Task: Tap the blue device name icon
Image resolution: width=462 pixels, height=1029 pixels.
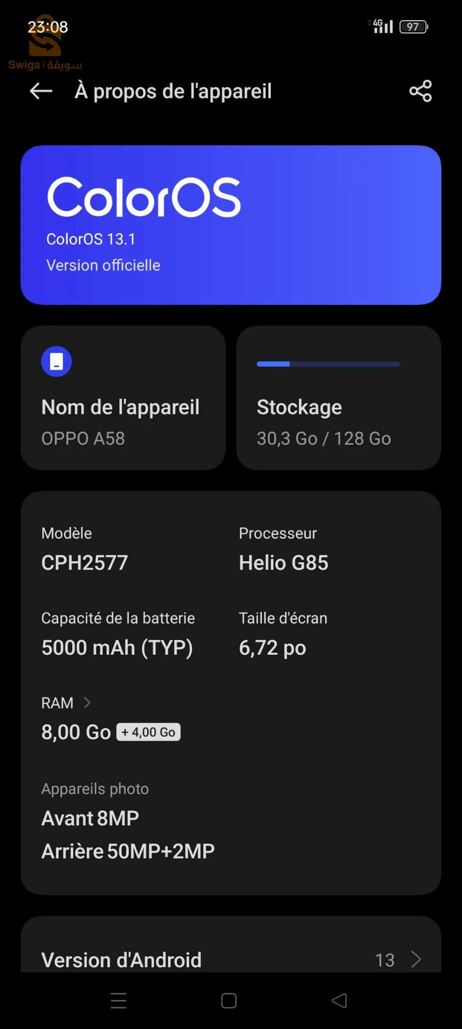Action: point(57,361)
